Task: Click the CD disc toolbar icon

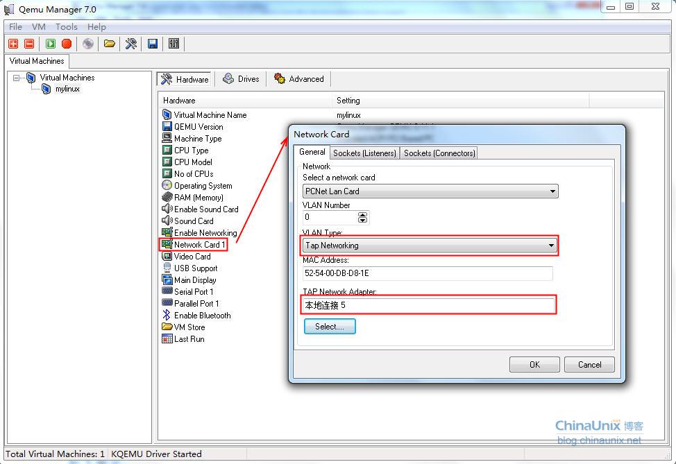Action: click(x=88, y=44)
